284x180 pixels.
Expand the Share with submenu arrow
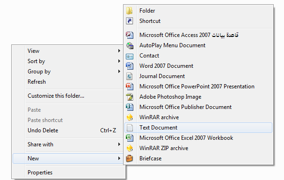click(x=119, y=144)
